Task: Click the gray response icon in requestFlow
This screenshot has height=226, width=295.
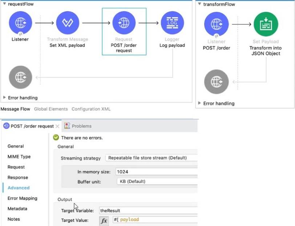Action: point(21,77)
